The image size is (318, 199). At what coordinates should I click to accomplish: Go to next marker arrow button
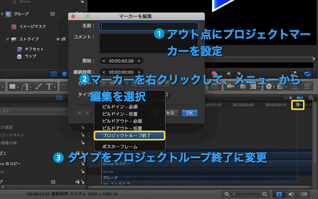87,113
